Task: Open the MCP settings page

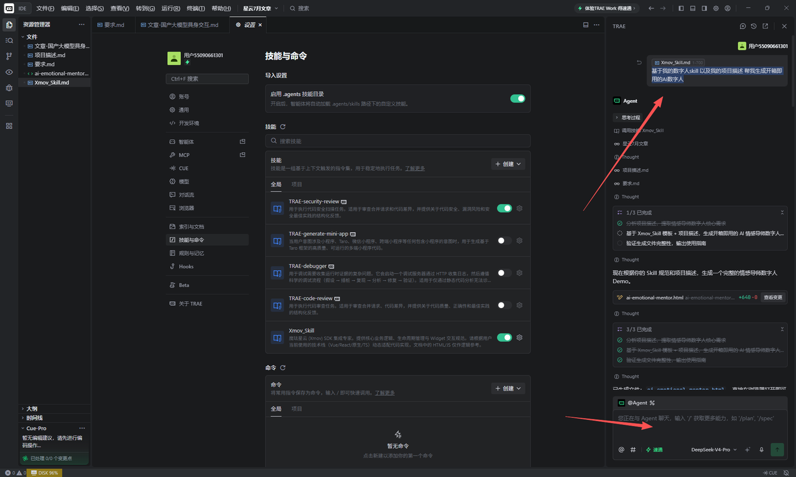Action: pos(208,155)
